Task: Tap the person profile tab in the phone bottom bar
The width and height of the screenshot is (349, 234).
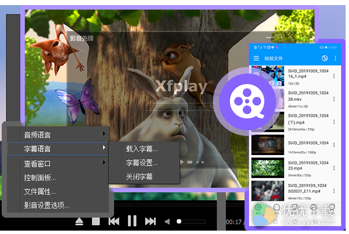Action: click(332, 209)
